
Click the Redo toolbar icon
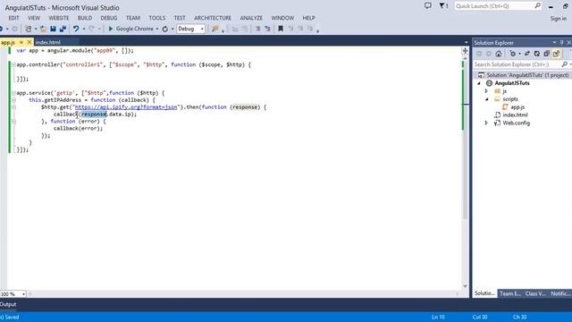click(91, 29)
